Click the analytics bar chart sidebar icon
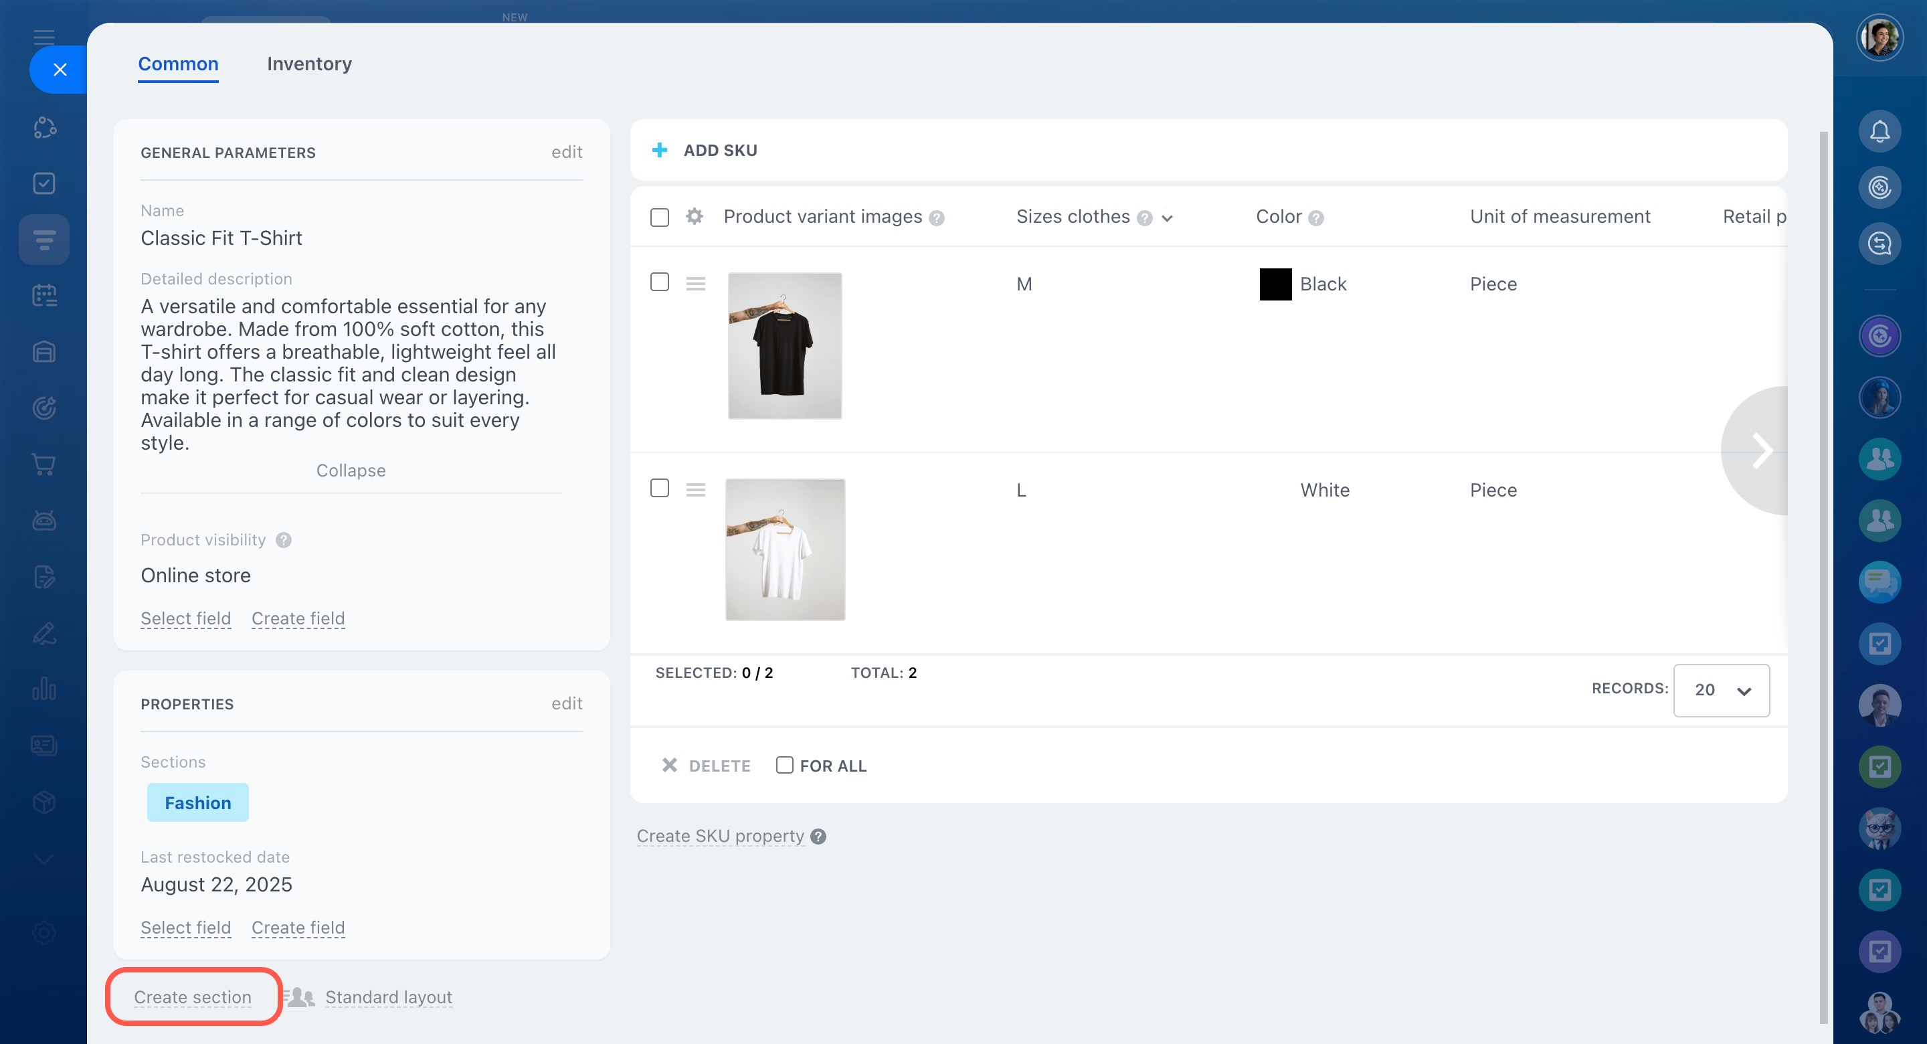 pos(44,689)
